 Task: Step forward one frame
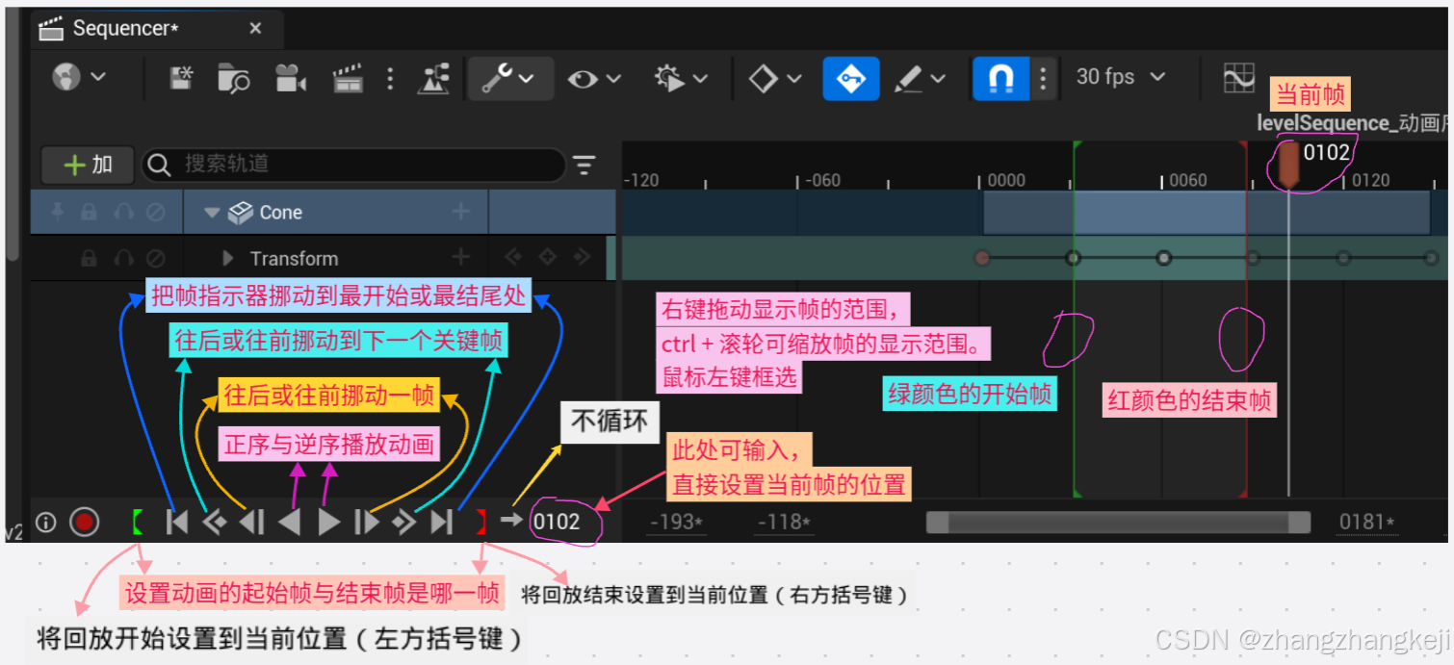point(367,523)
